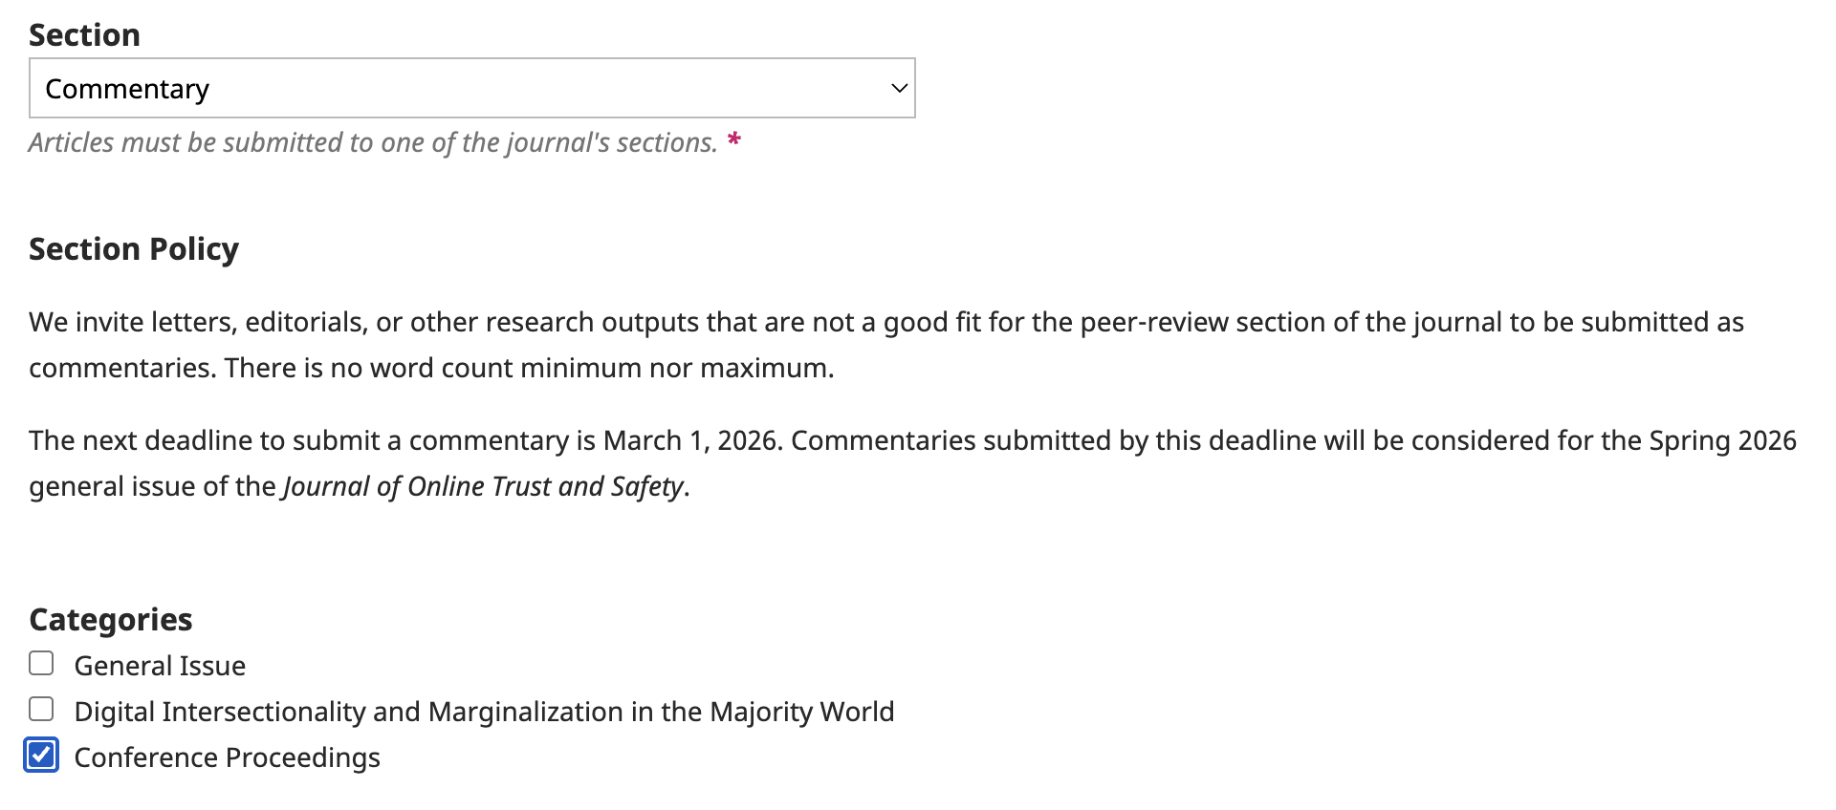Click the selected 'Commentary' value text
Image resolution: width=1836 pixels, height=810 pixels.
127,89
